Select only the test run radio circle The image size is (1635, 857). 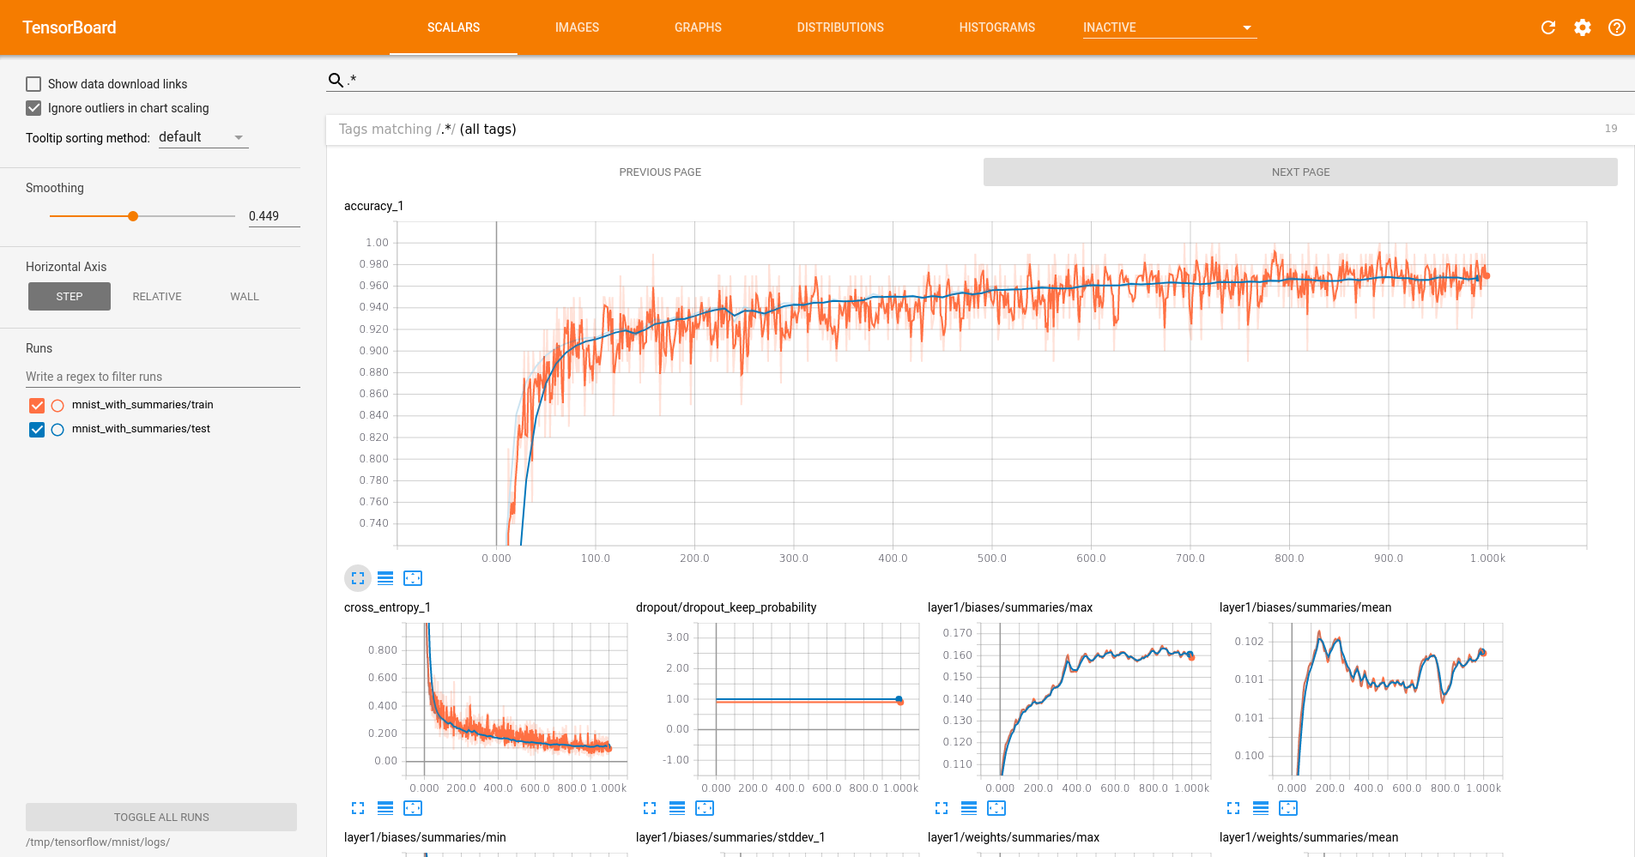click(58, 430)
